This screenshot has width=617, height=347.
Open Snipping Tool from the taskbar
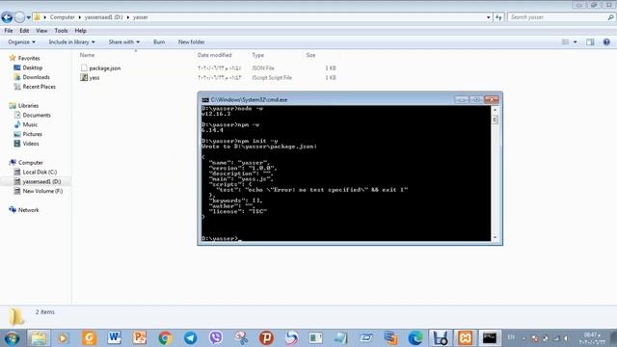point(241,338)
